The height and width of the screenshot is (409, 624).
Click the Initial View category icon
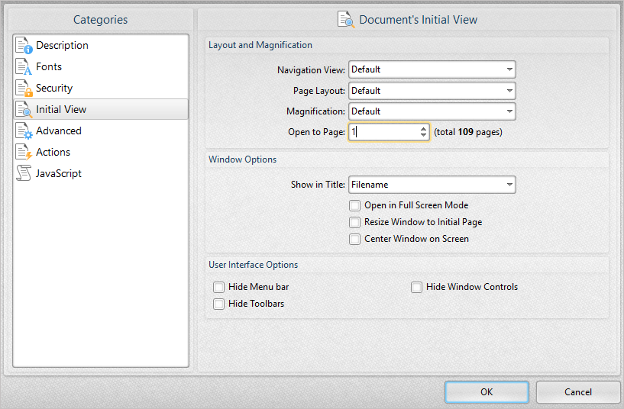pyautogui.click(x=24, y=110)
